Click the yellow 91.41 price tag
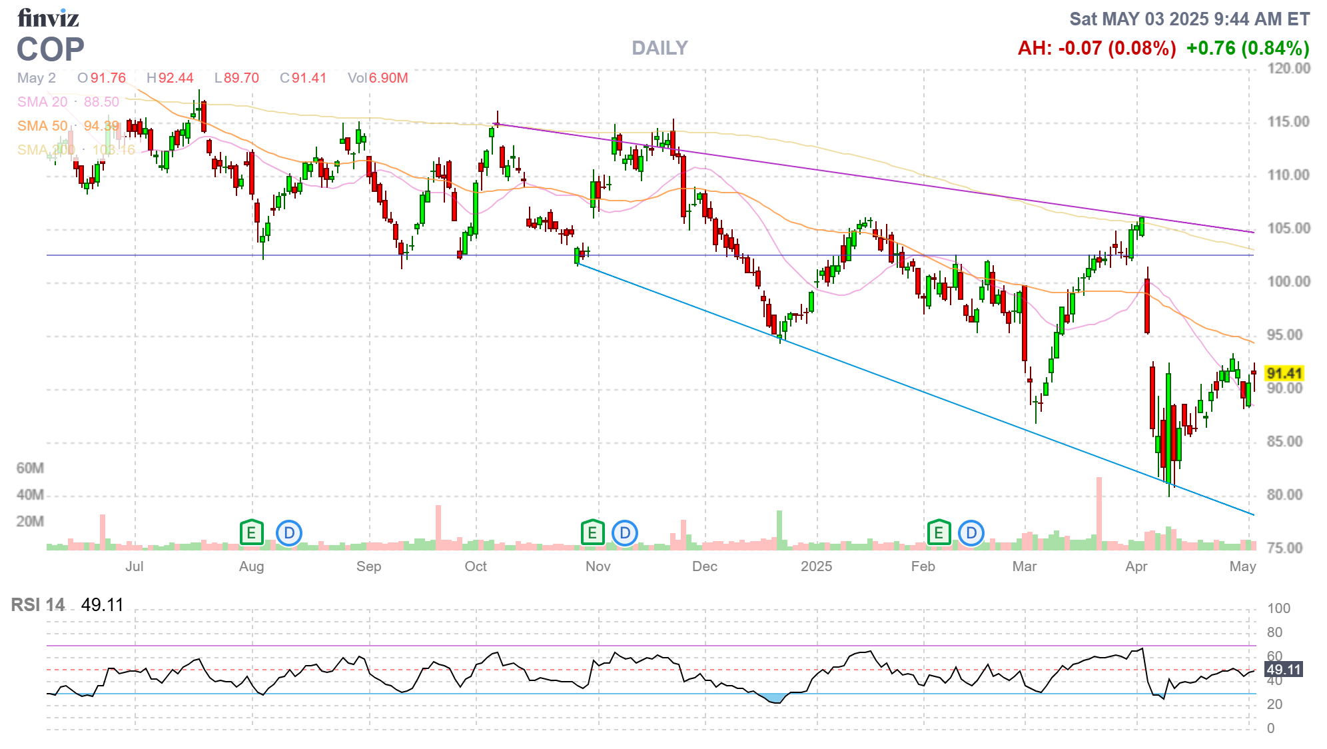The width and height of the screenshot is (1327, 749). tap(1284, 374)
